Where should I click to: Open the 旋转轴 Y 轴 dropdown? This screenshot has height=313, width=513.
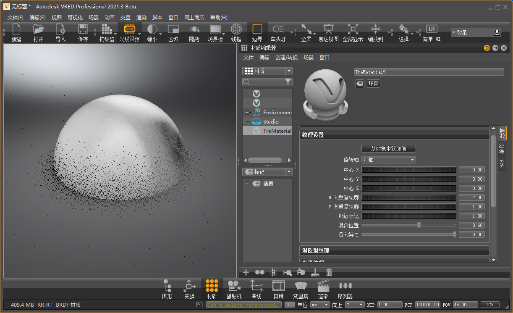(388, 160)
